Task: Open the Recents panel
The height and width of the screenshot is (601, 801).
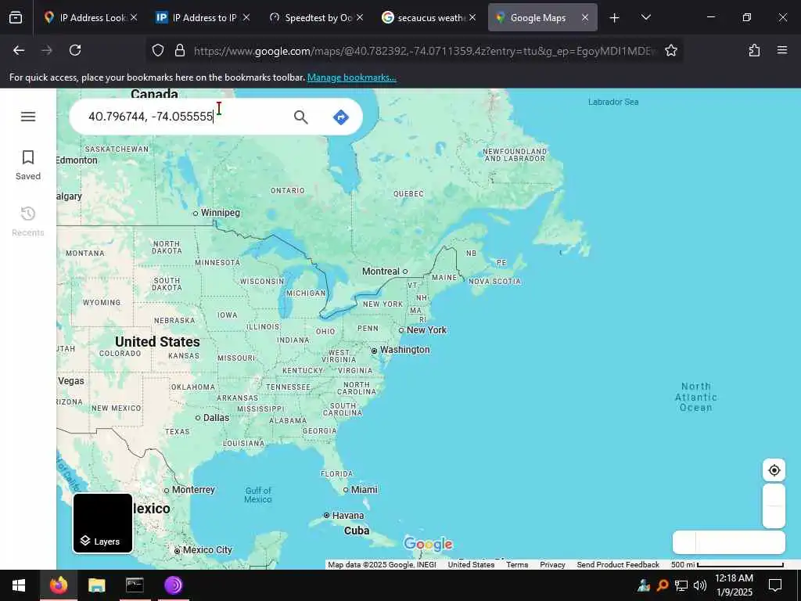Action: 28,221
